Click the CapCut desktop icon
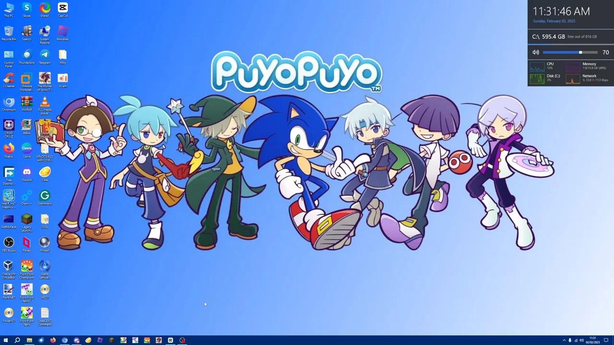614x345 pixels. click(x=62, y=8)
